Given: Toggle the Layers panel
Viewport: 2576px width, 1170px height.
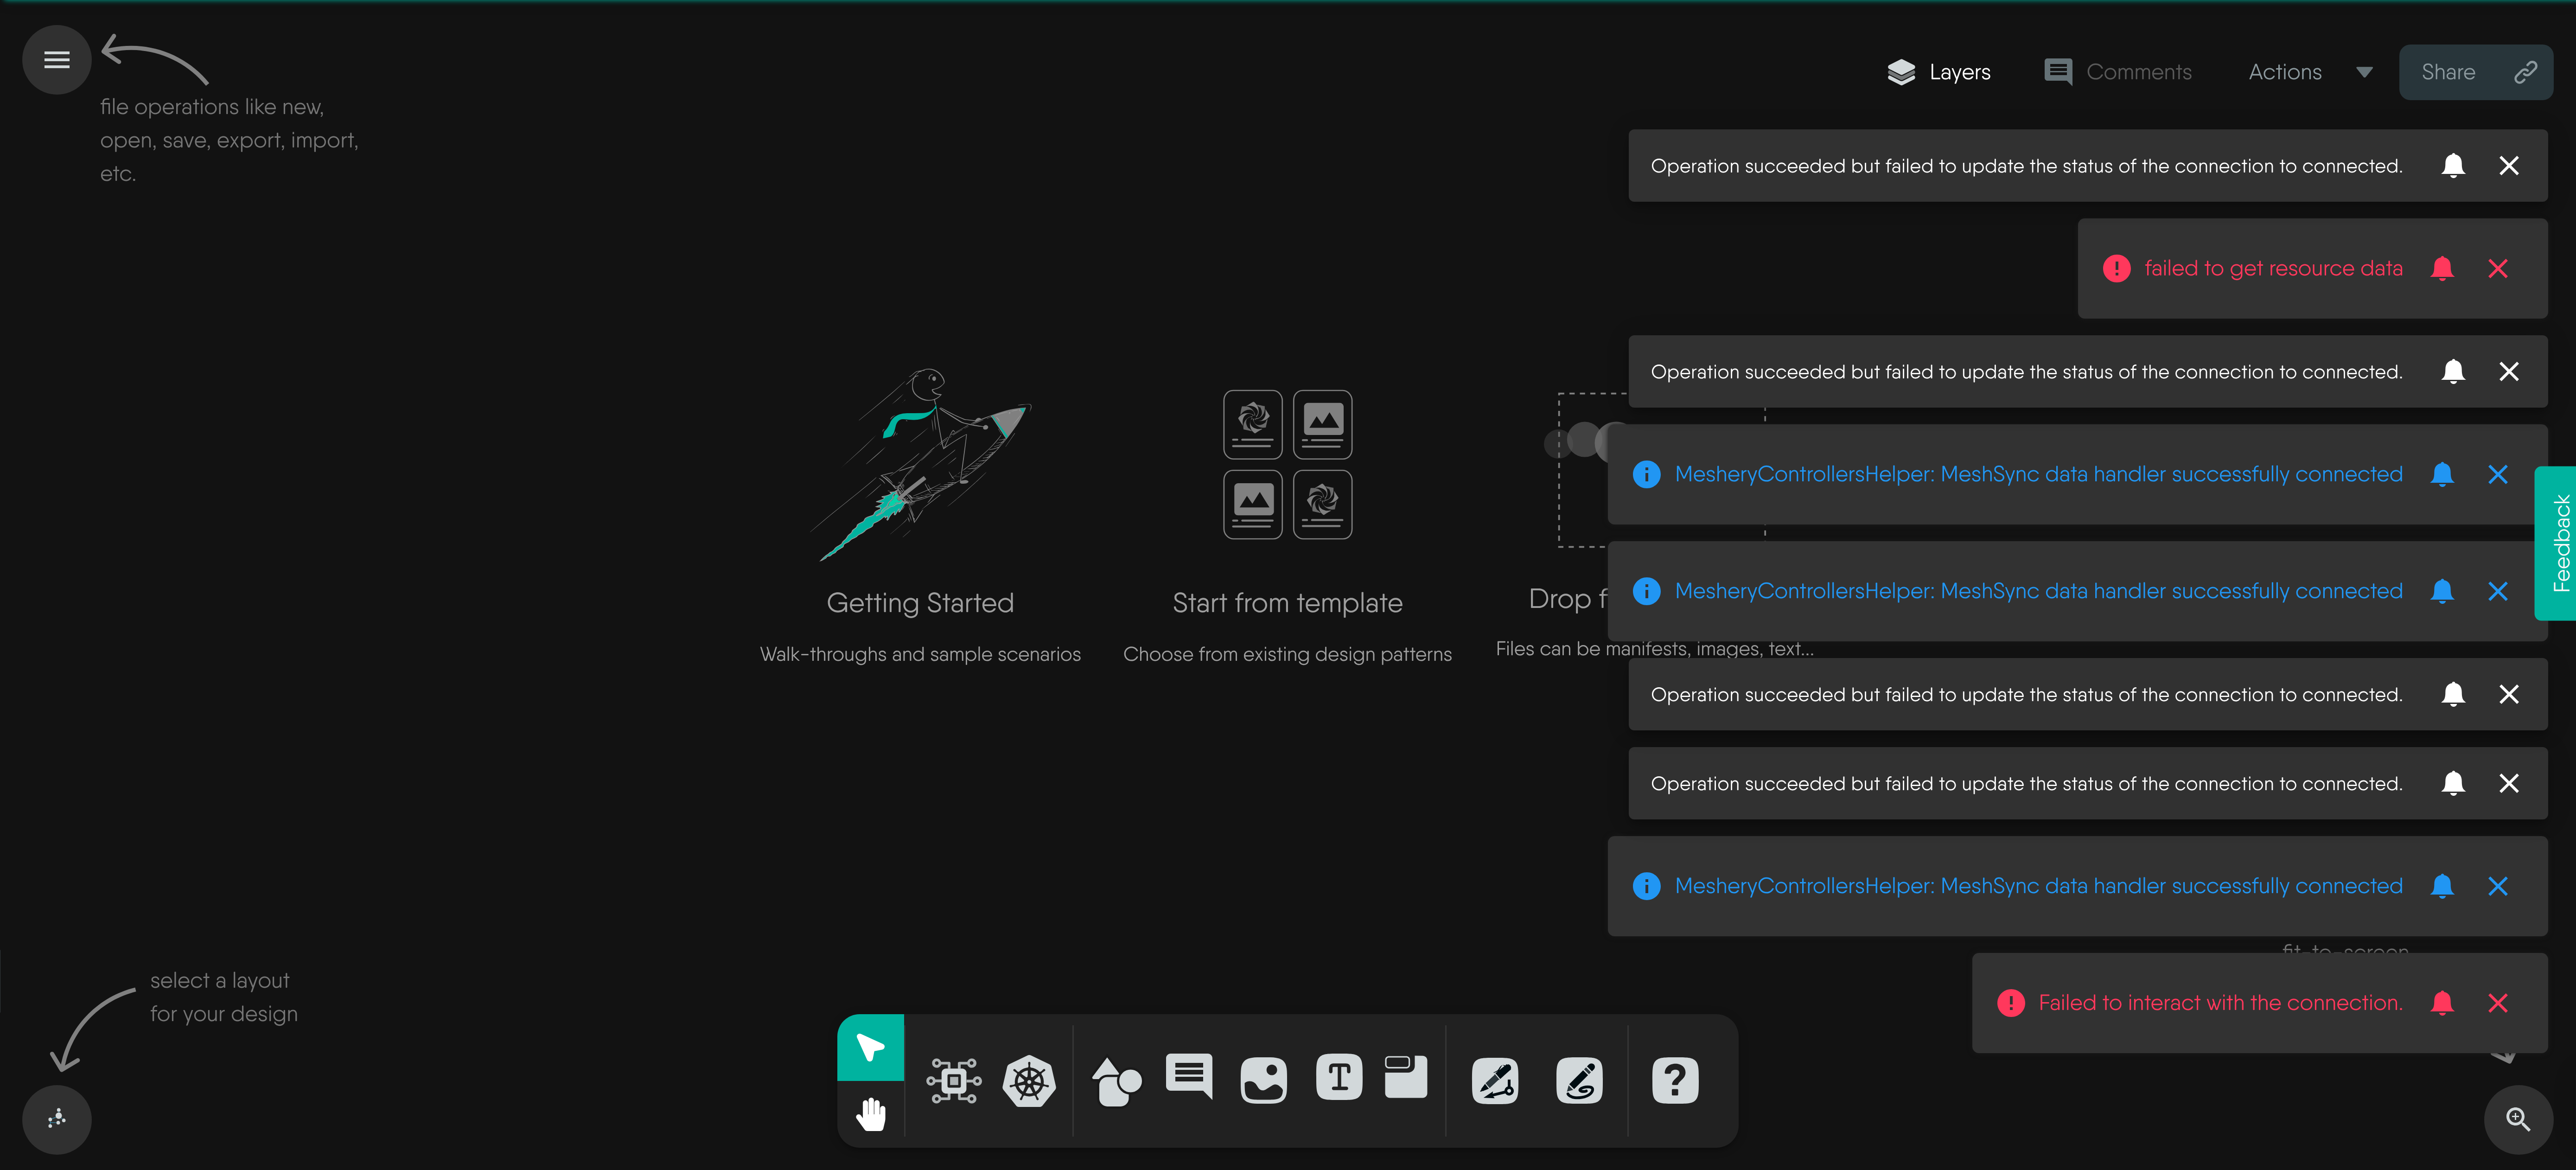Looking at the screenshot, I should (1939, 72).
